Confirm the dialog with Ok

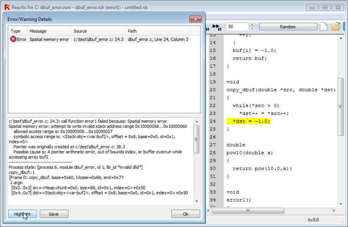pos(185,214)
